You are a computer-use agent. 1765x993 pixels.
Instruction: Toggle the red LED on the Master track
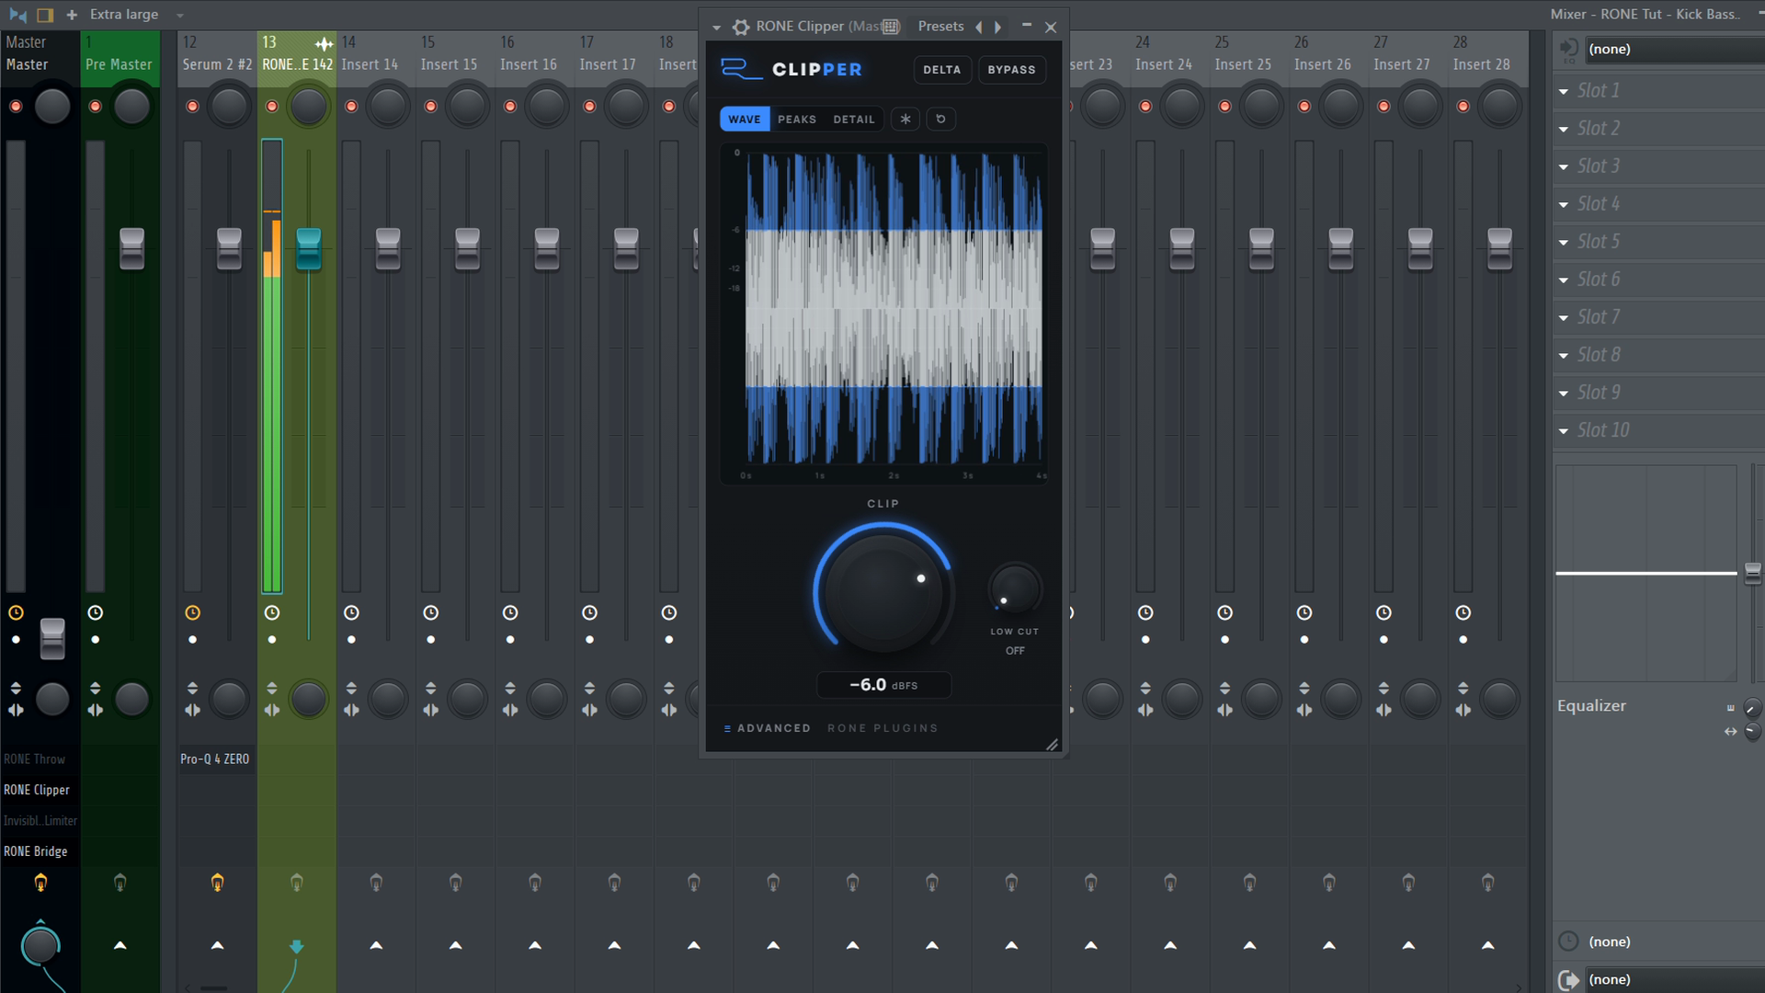point(16,107)
